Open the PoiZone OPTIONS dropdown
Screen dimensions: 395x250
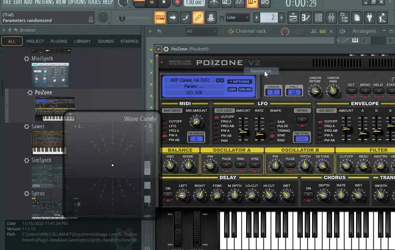tap(240, 82)
